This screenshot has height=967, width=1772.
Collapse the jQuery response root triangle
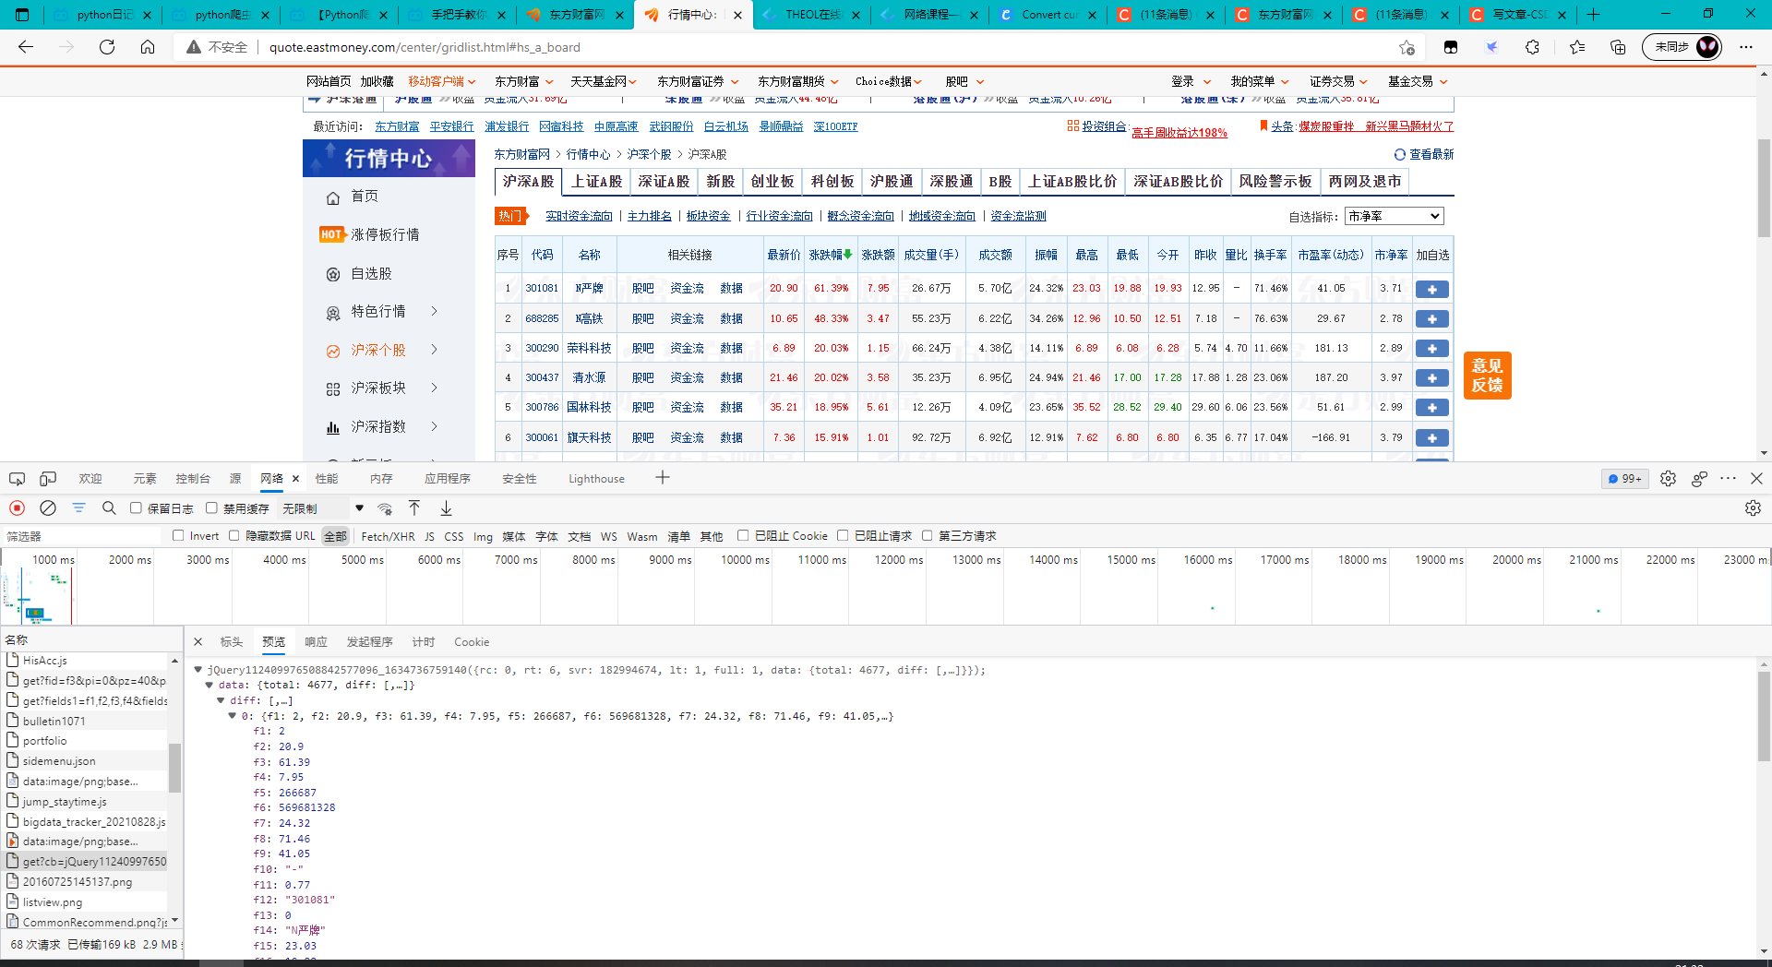(198, 670)
